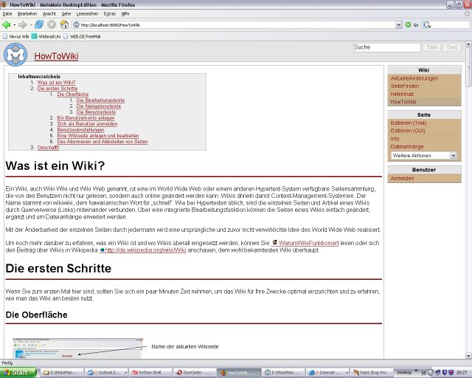472x378 pixels.
Task: Click the Reload page icon
Action: 38,24
